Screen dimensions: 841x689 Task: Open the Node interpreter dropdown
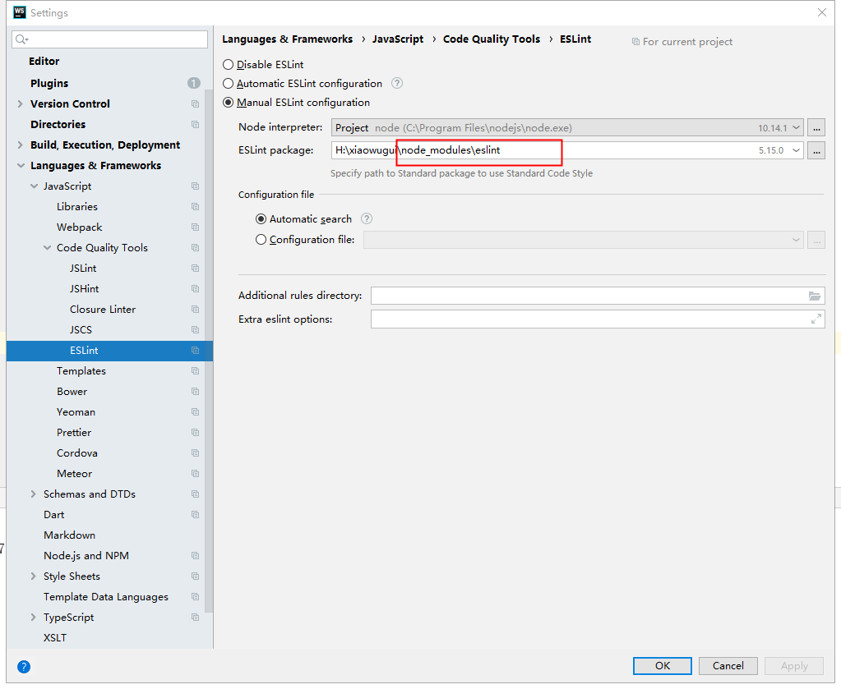[797, 127]
